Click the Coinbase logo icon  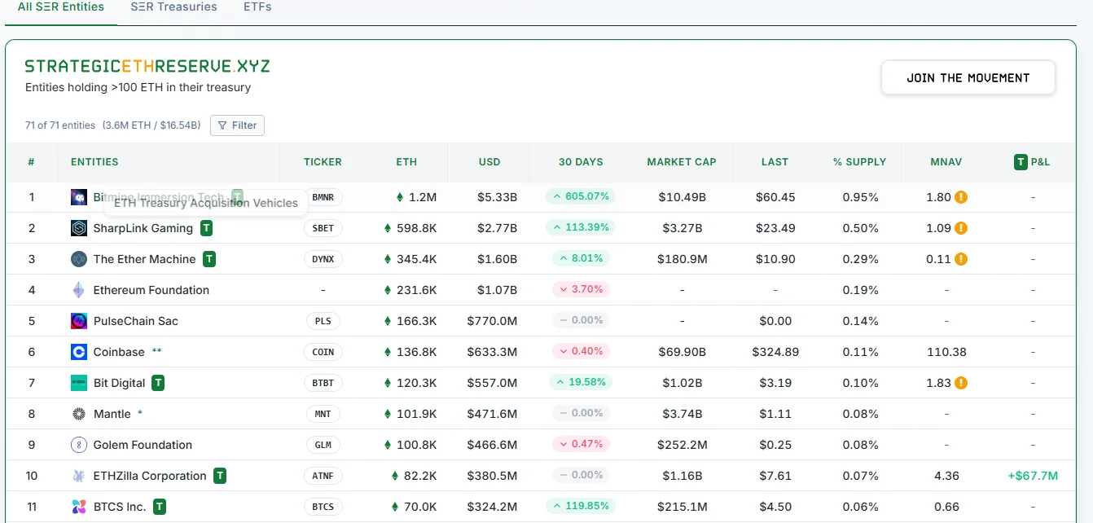[79, 352]
